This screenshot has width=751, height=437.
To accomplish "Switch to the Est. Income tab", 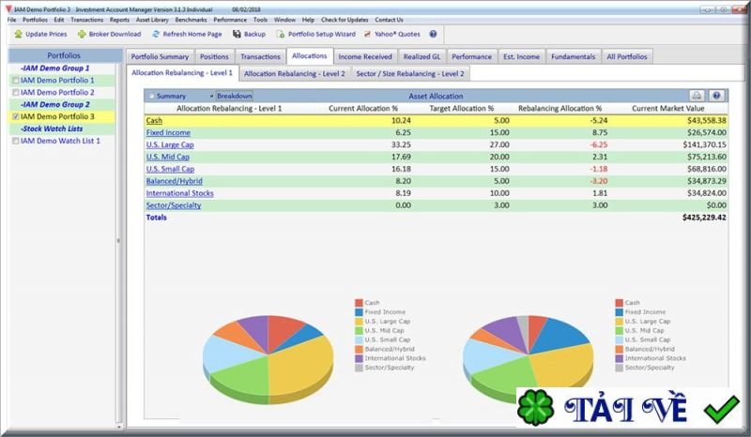I will [521, 56].
